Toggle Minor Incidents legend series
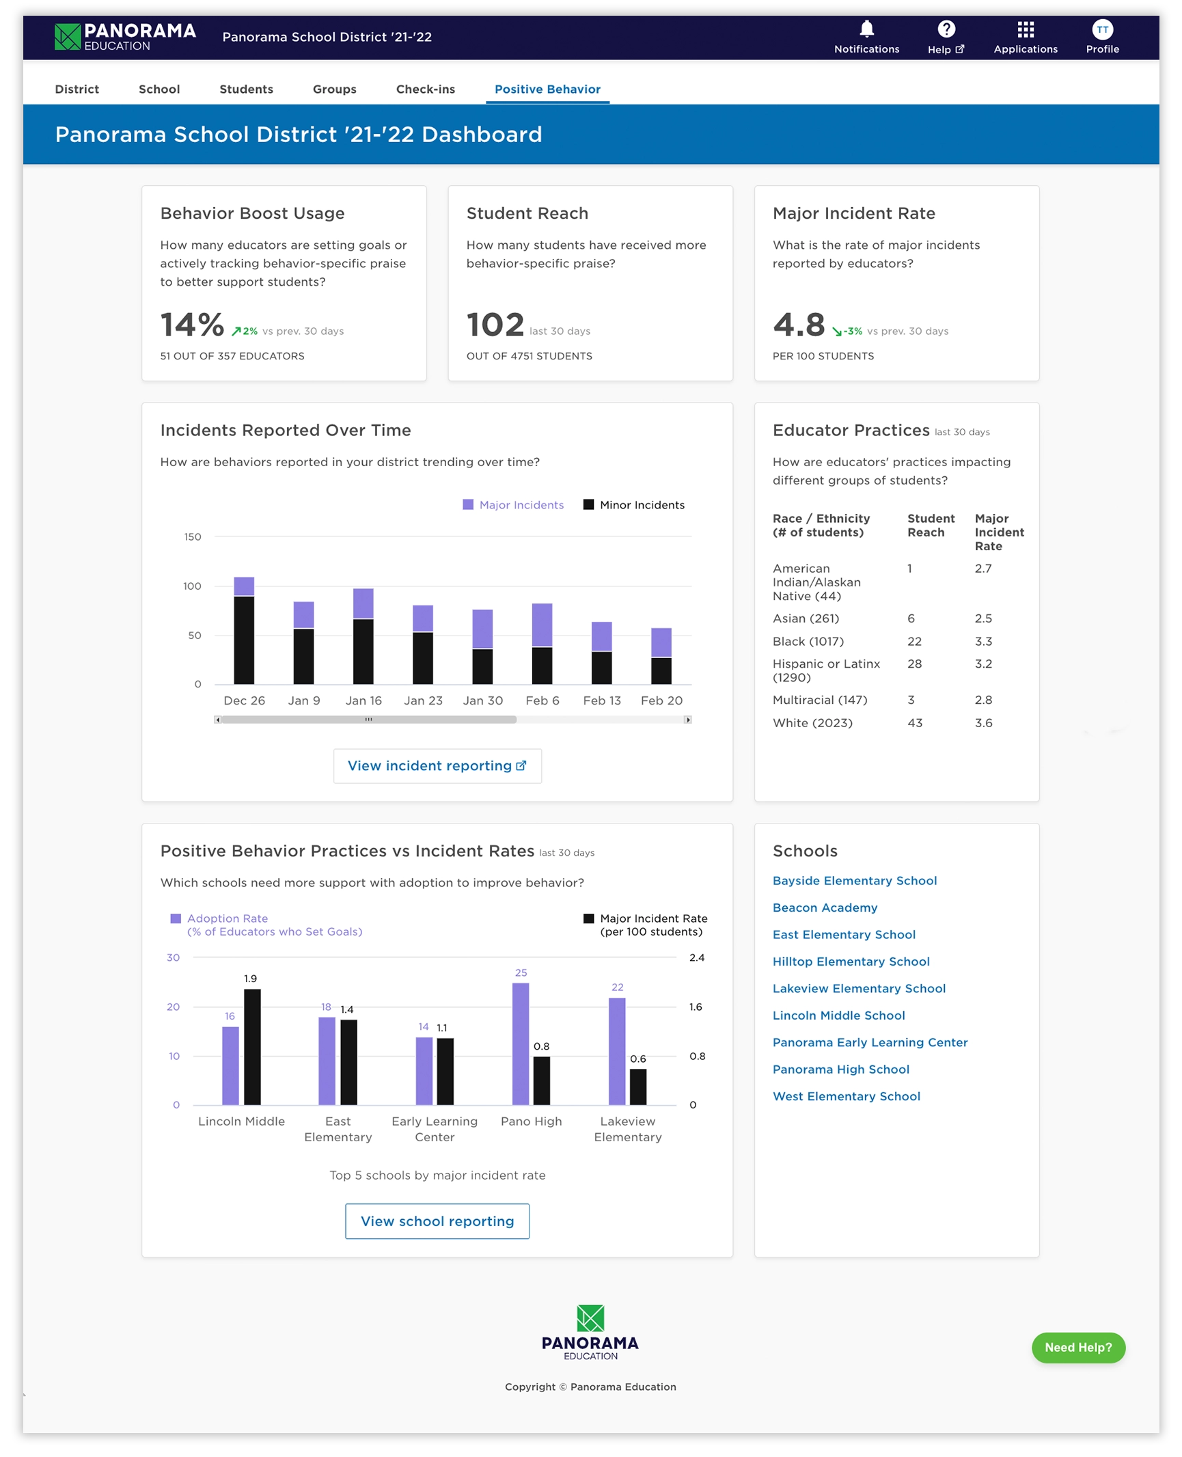Screen dimensions: 1182x1457 coord(633,505)
